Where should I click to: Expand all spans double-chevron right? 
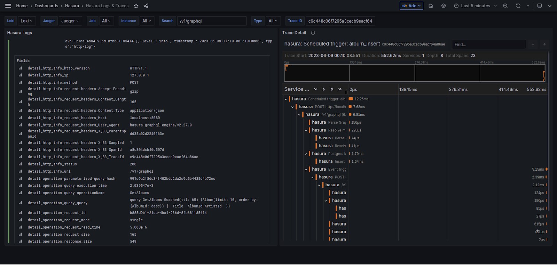coord(340,89)
